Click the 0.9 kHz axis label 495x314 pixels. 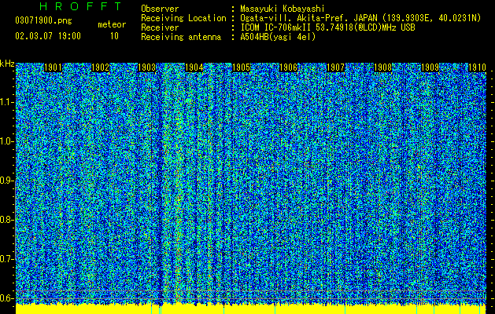tap(7, 181)
